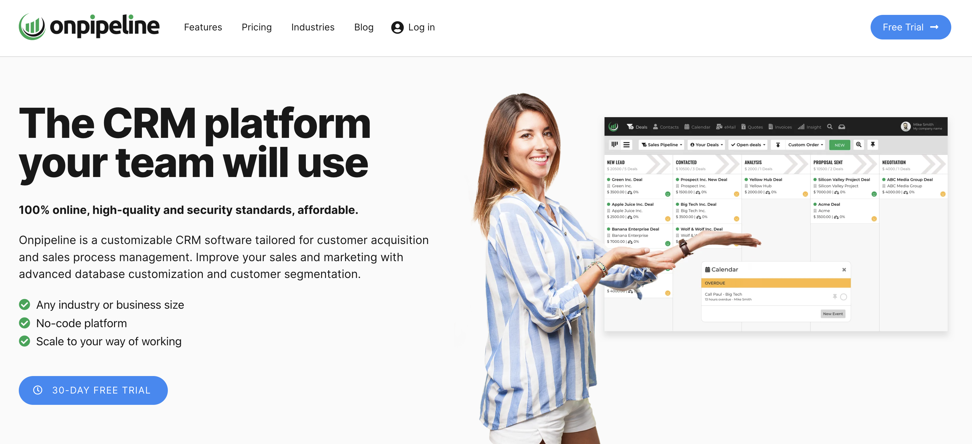The image size is (972, 444).
Task: Click the Log in link
Action: tap(412, 27)
